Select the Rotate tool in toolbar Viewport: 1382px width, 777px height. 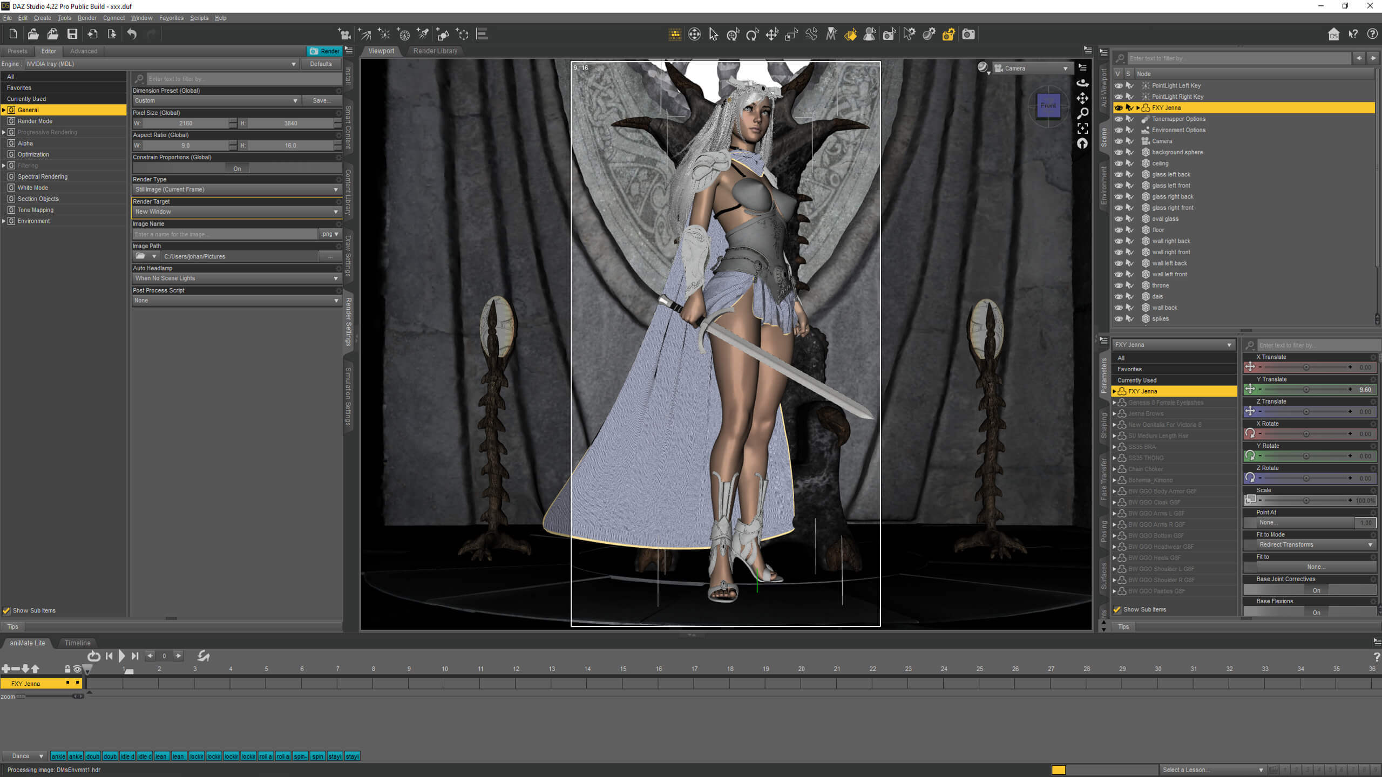752,35
